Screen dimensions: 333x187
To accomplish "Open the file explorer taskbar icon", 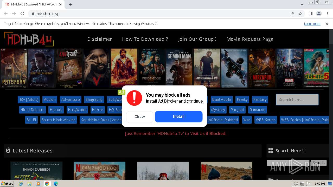I will coord(29,184).
